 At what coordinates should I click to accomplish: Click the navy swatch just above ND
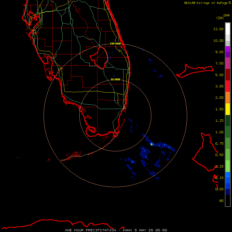pyautogui.click(x=228, y=192)
